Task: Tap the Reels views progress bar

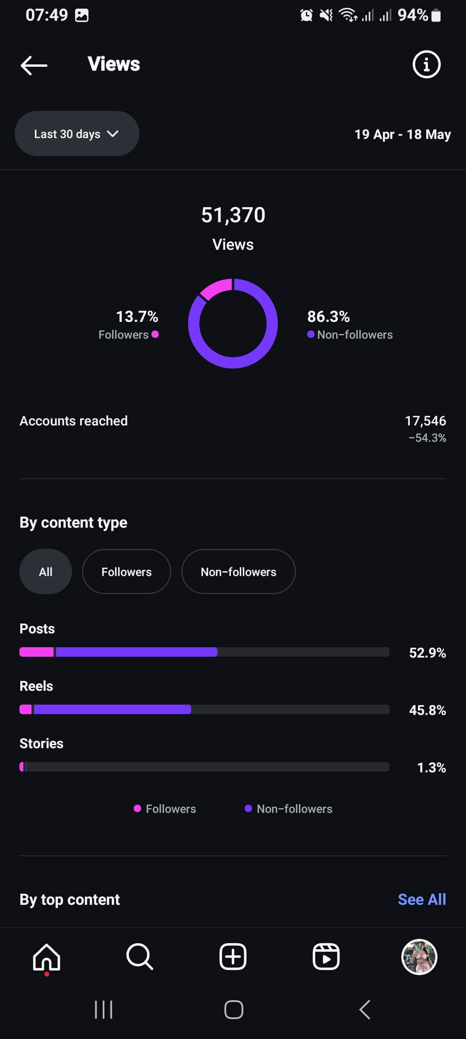Action: click(204, 709)
